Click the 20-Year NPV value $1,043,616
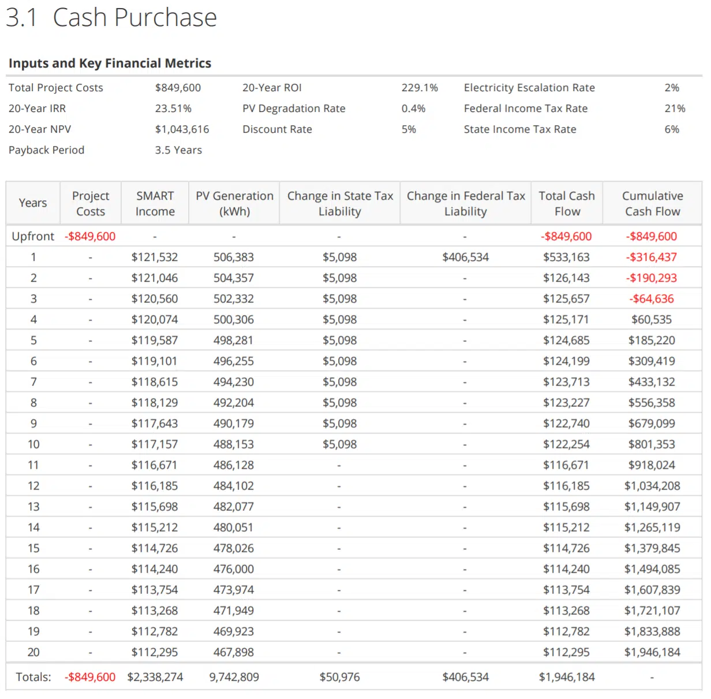Screen dimensions: 711x699 click(x=182, y=129)
